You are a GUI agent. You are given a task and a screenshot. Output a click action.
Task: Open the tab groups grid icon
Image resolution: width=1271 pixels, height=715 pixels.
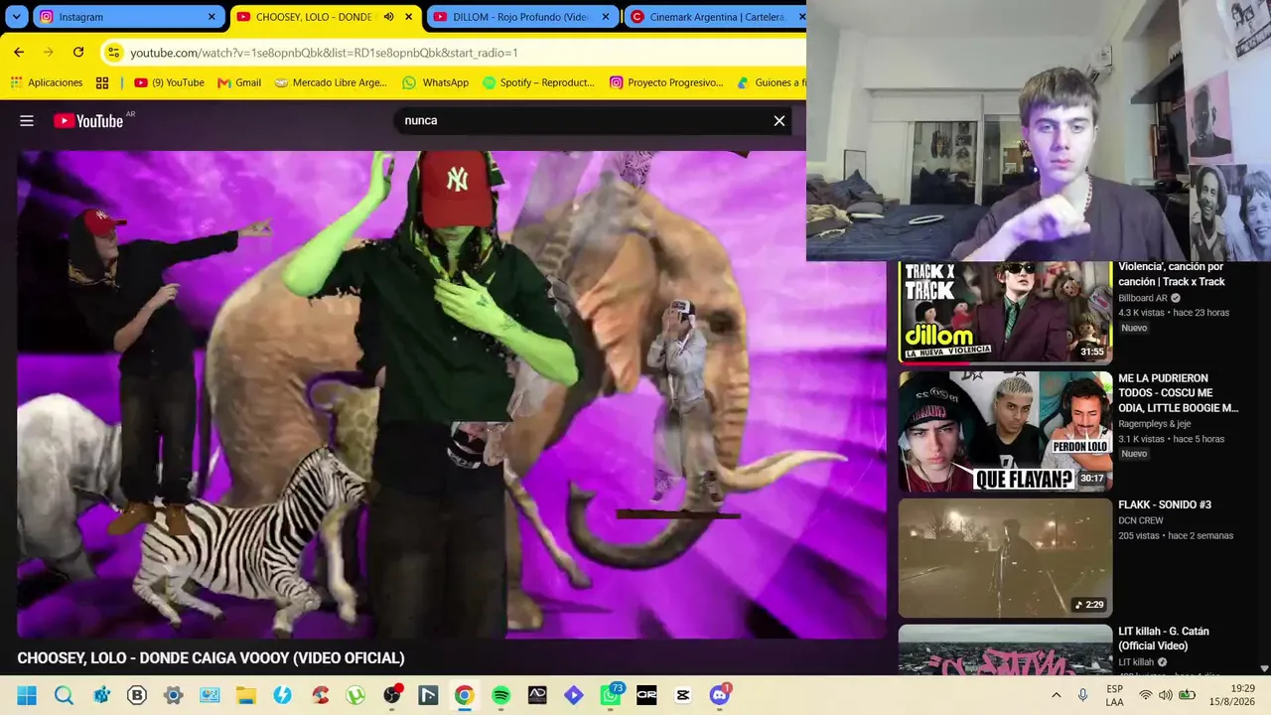tap(102, 82)
